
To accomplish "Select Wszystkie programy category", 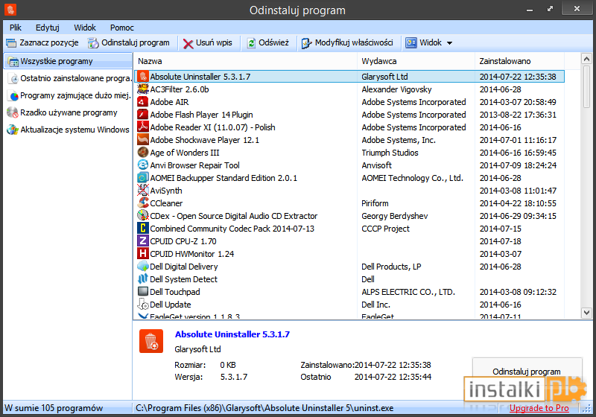I will [68, 61].
